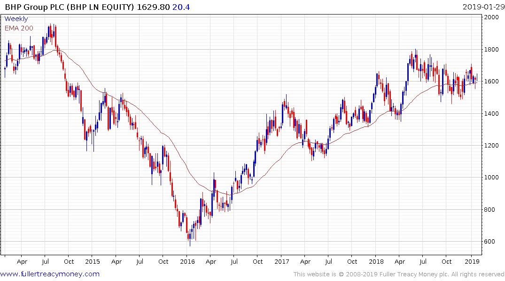Select the 2019 marker on time axis
The height and width of the screenshot is (281, 505).
tap(471, 262)
